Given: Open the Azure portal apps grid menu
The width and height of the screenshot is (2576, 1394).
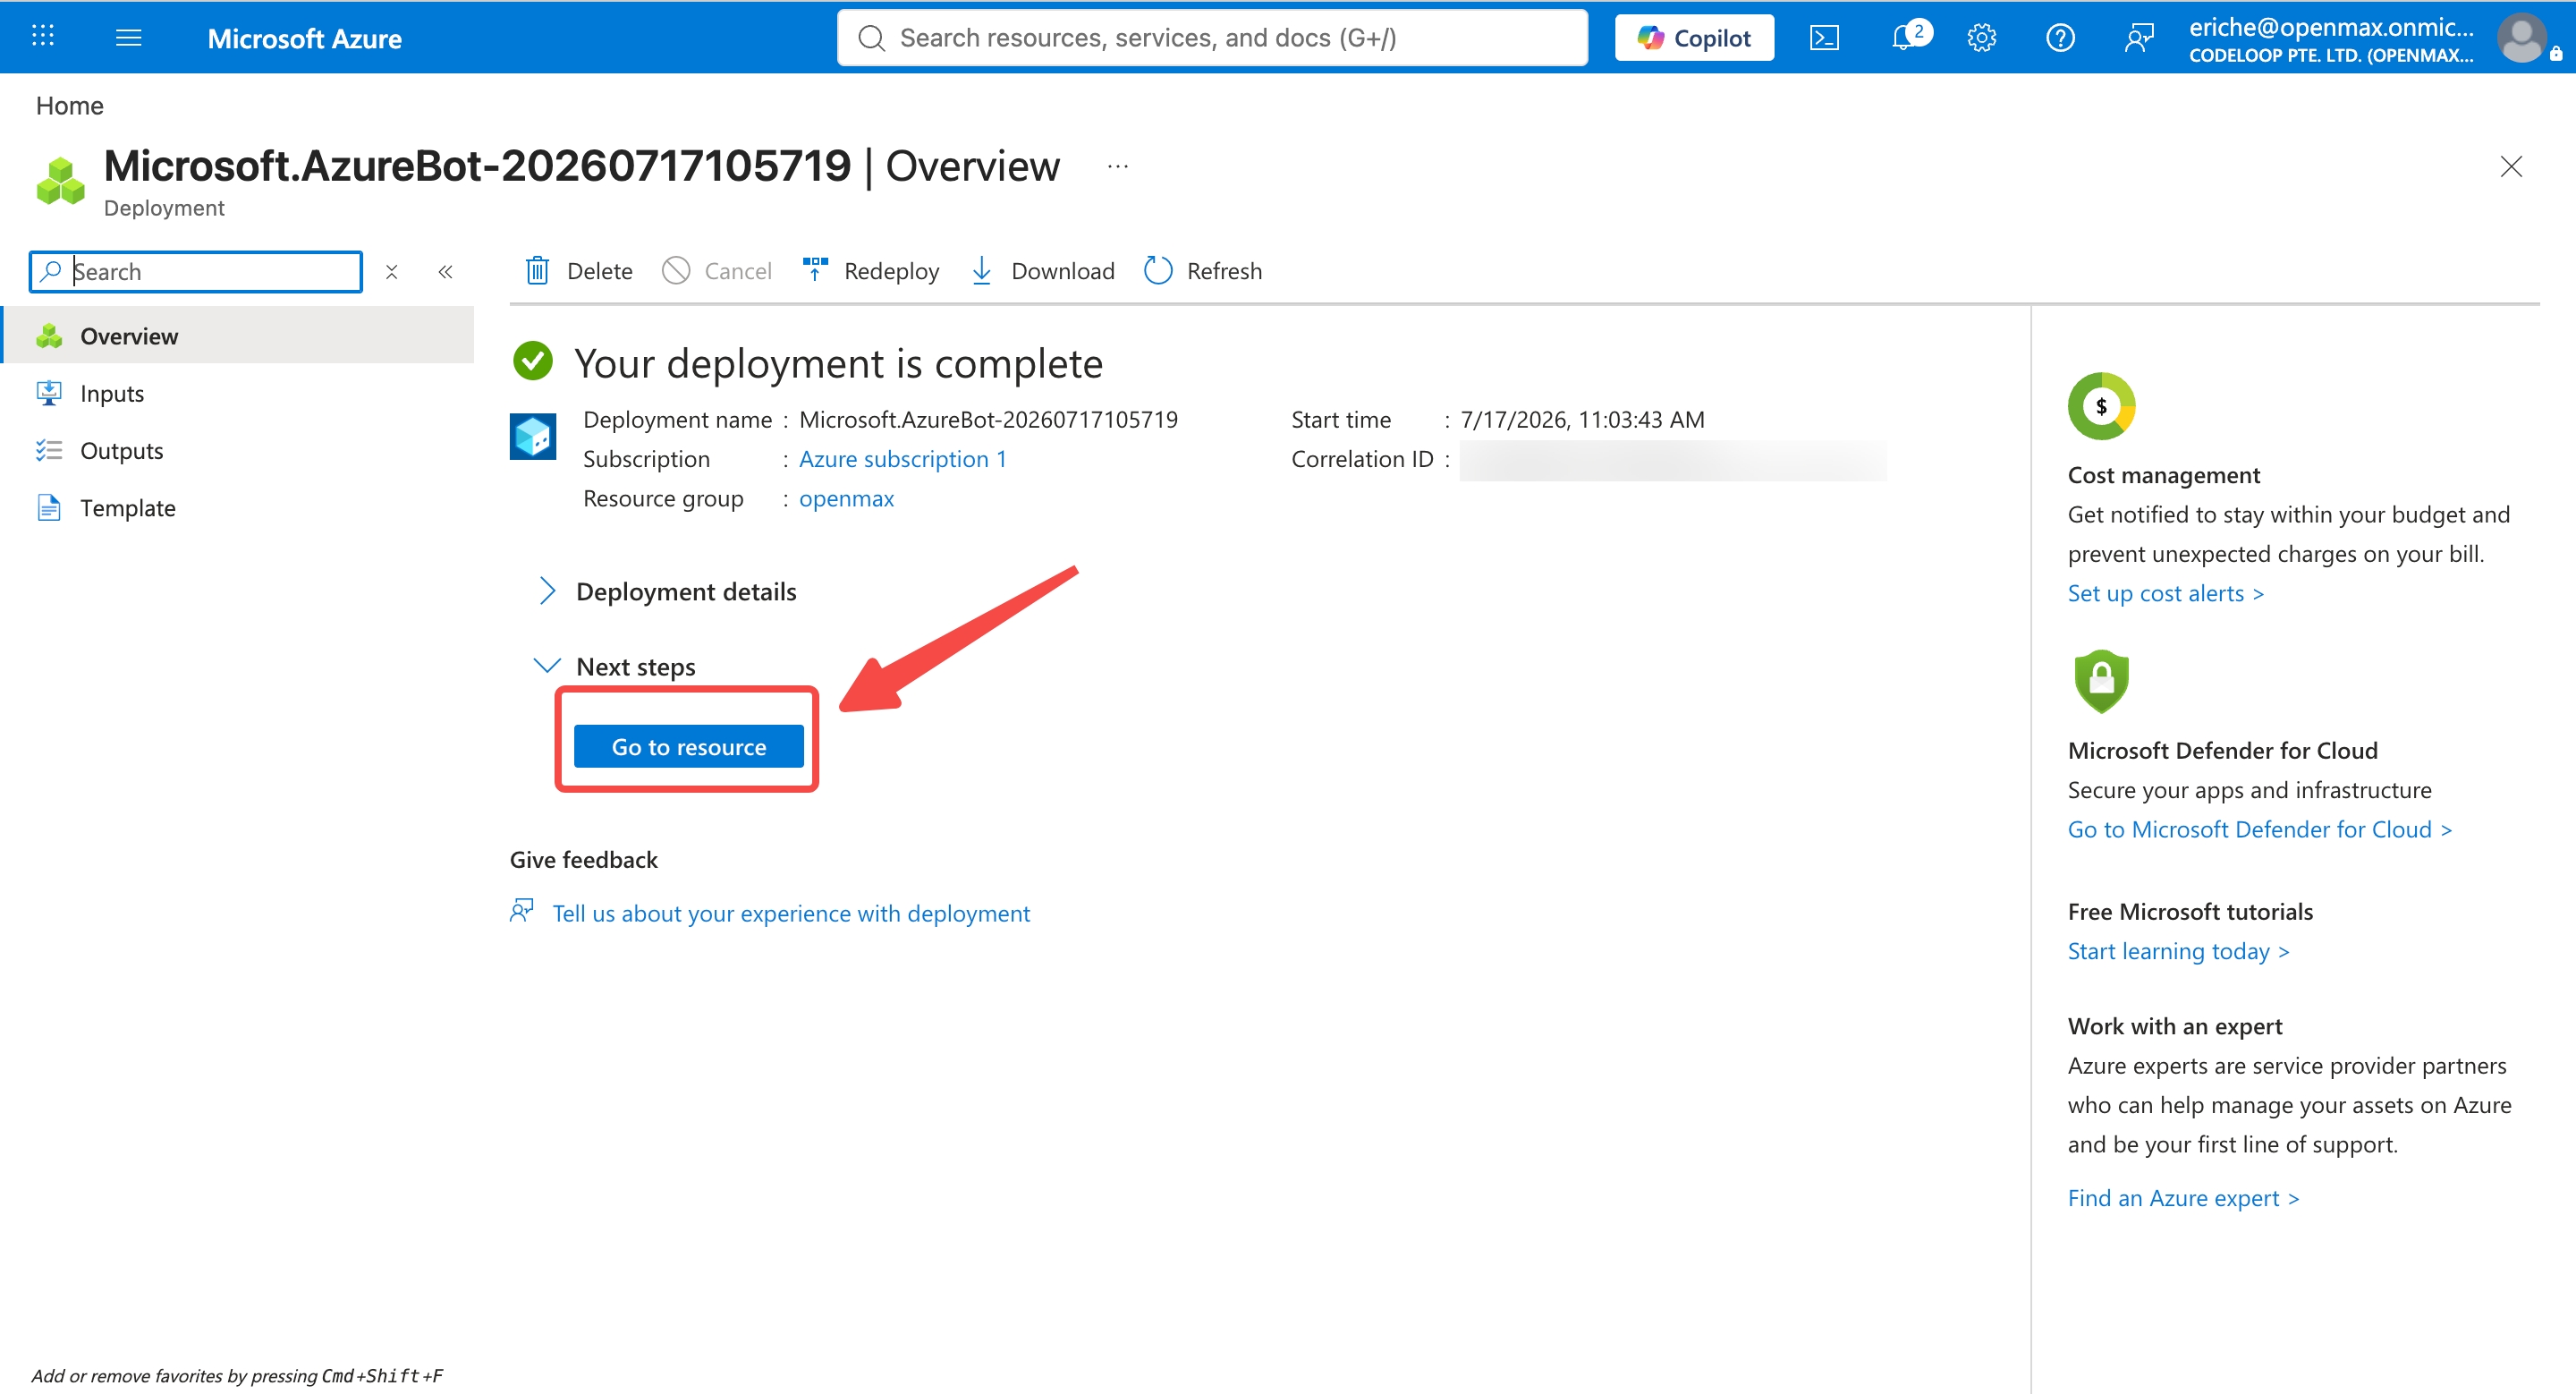Looking at the screenshot, I should [x=43, y=37].
